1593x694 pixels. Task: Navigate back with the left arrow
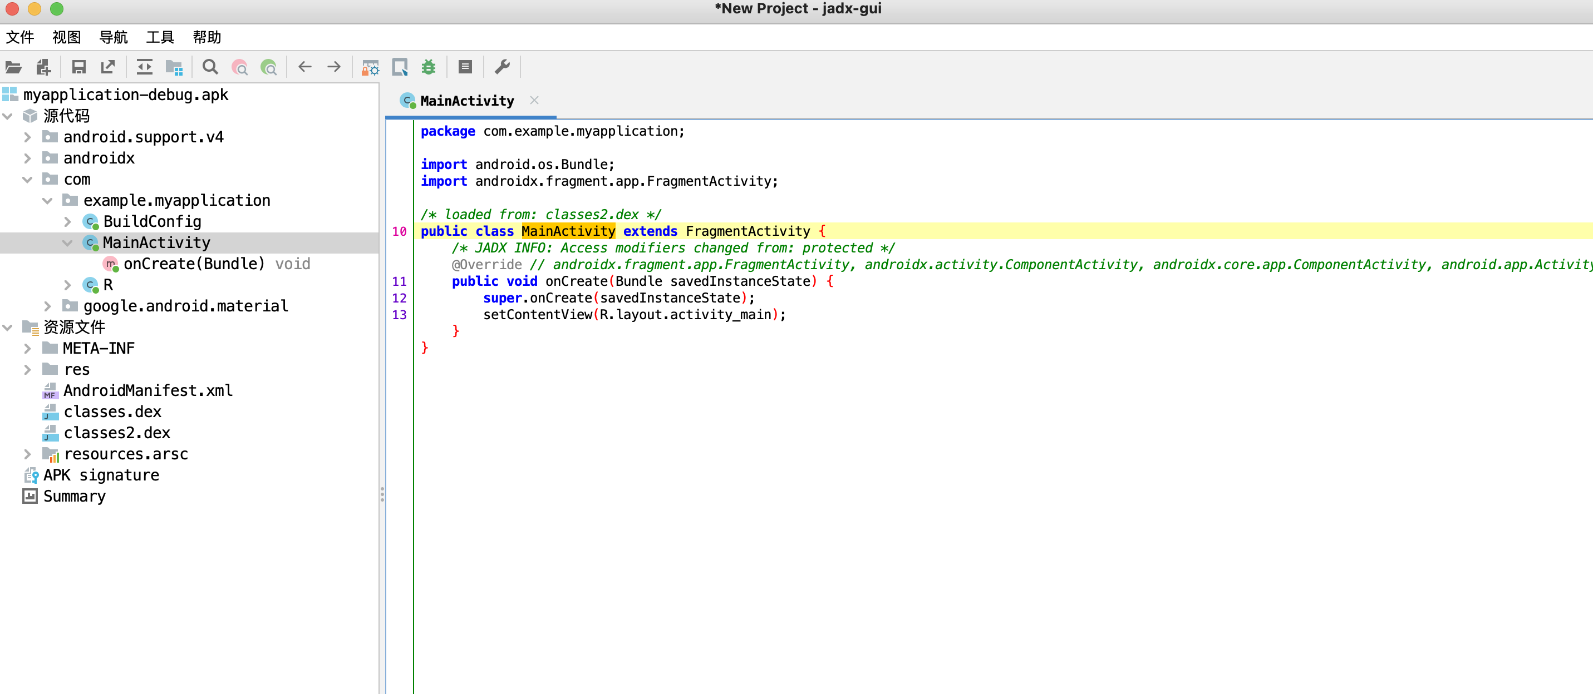coord(305,67)
